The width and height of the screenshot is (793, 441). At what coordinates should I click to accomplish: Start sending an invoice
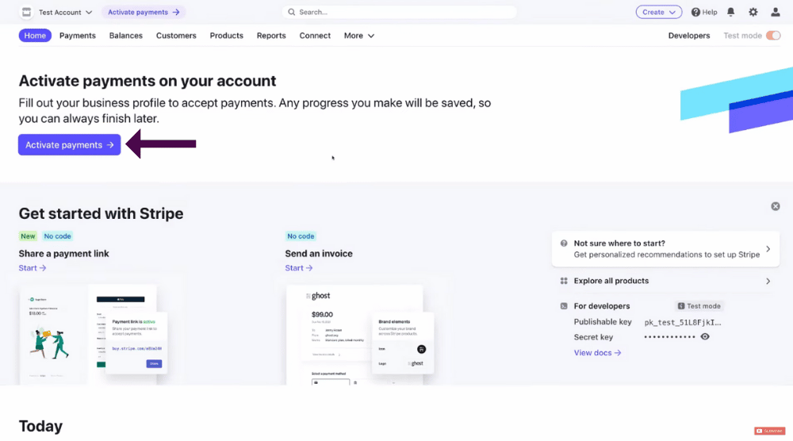(x=298, y=268)
